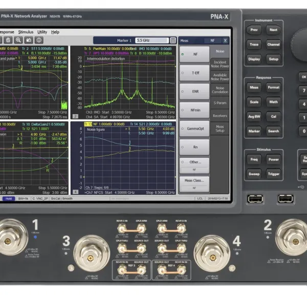Click the magnifier zoom toolbar icon
This screenshot has height=295, width=307.
18,40
